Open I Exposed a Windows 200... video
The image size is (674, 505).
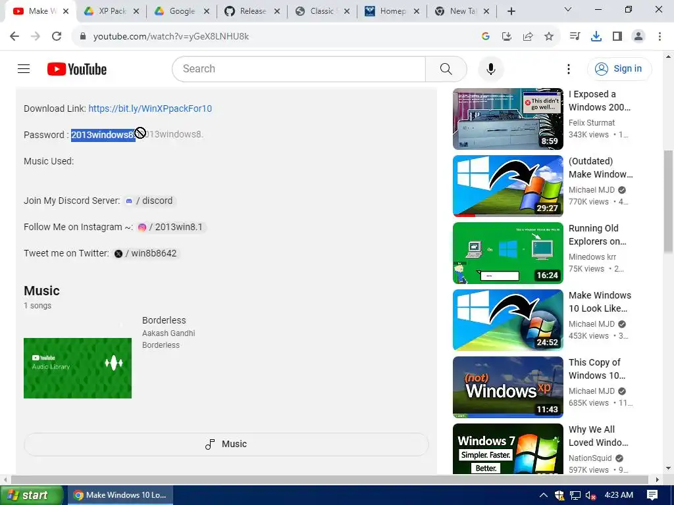click(x=508, y=119)
